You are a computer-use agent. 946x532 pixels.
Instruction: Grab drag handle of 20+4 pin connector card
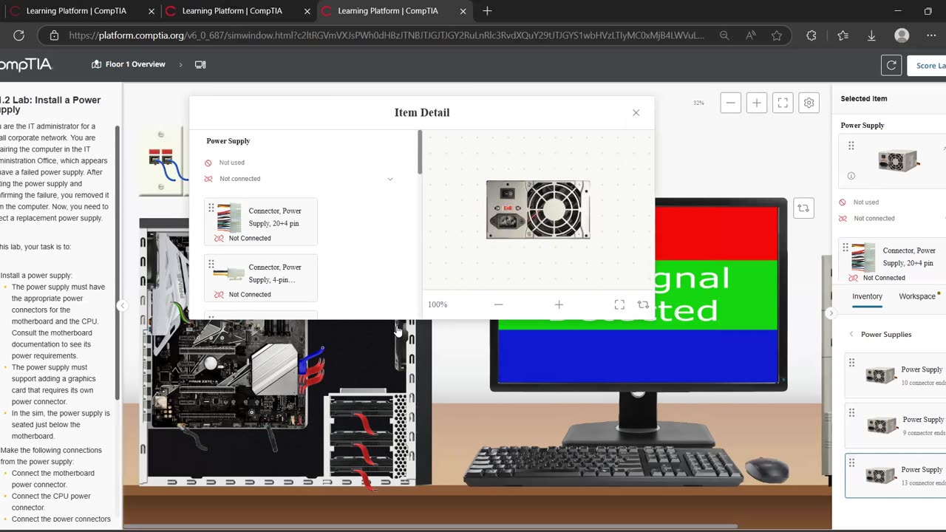211,208
